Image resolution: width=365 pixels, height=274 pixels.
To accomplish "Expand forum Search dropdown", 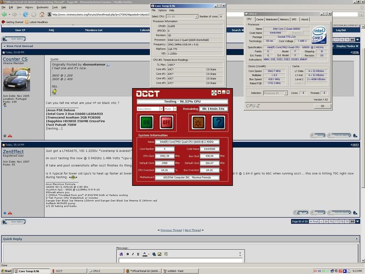I will pos(238,30).
